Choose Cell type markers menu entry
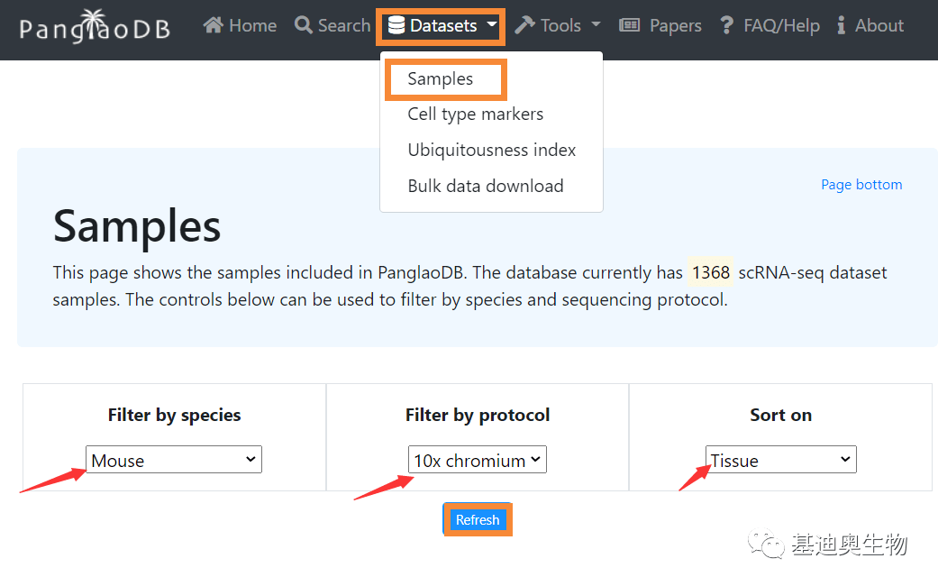The width and height of the screenshot is (938, 586). (x=475, y=114)
